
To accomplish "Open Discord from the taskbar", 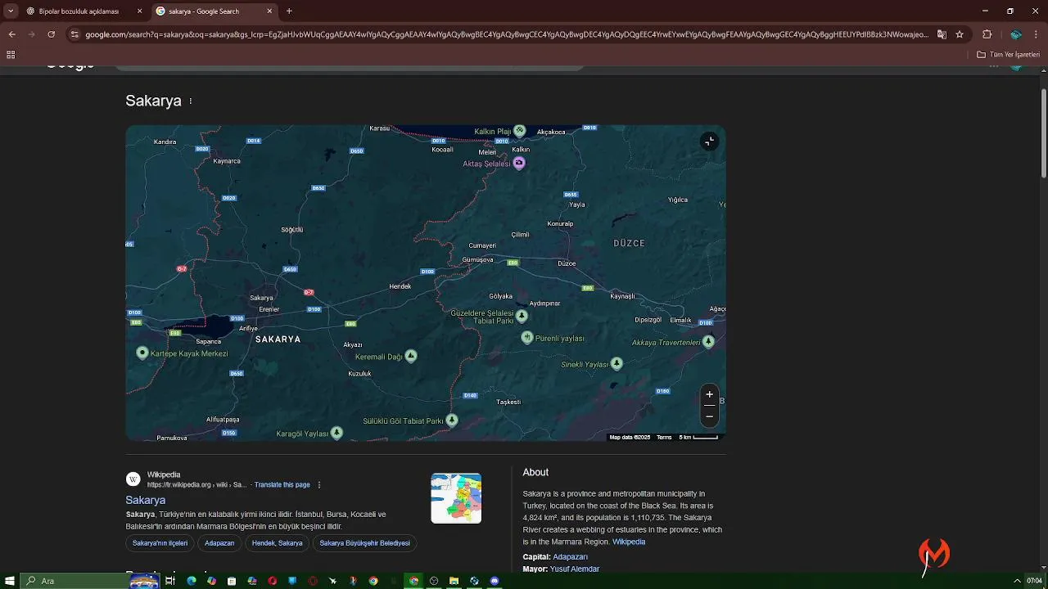I will 495,581.
